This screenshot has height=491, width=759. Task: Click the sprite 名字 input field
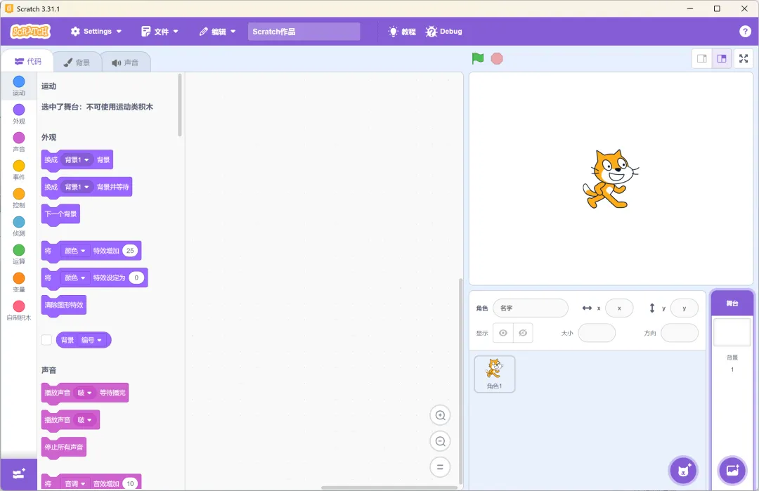pos(531,308)
